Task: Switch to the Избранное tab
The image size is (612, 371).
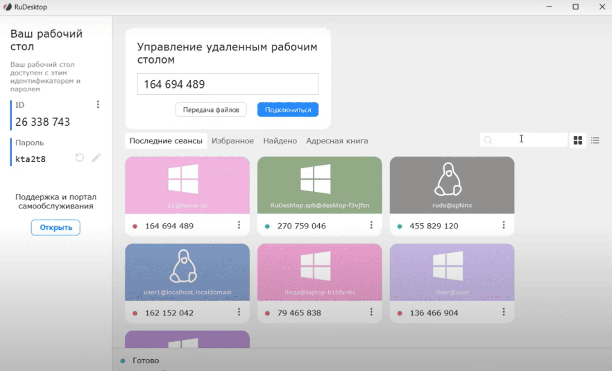Action: coord(233,141)
